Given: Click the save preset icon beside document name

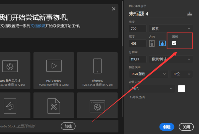Looking at the screenshot, I should click(x=189, y=14).
